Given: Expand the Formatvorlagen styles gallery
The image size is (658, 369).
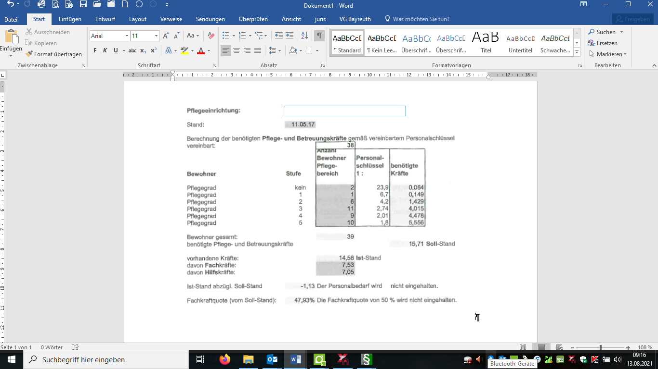Looking at the screenshot, I should (577, 51).
